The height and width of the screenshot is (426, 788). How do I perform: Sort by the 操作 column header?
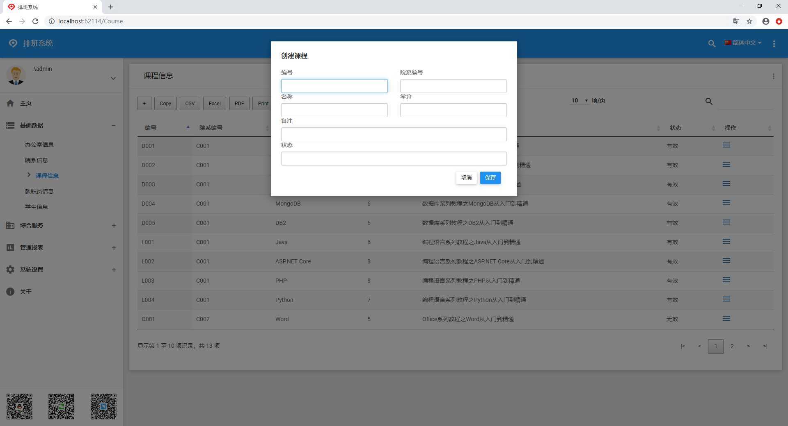pyautogui.click(x=745, y=128)
